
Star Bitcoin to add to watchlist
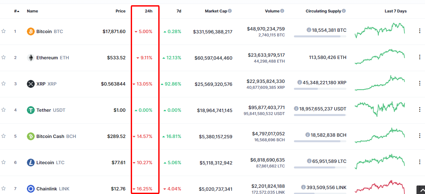[4, 31]
